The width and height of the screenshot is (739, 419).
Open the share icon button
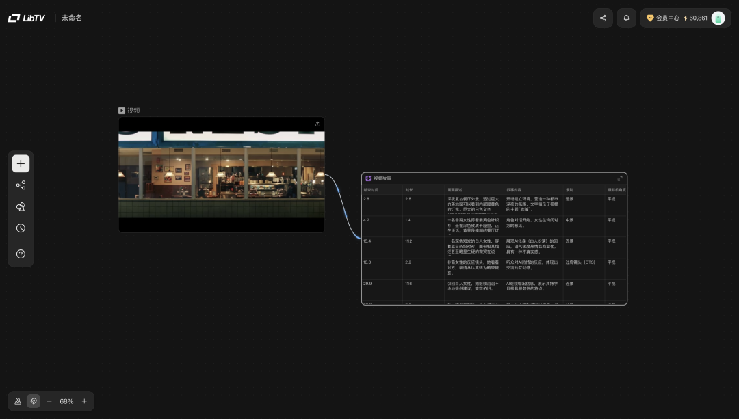coord(603,18)
